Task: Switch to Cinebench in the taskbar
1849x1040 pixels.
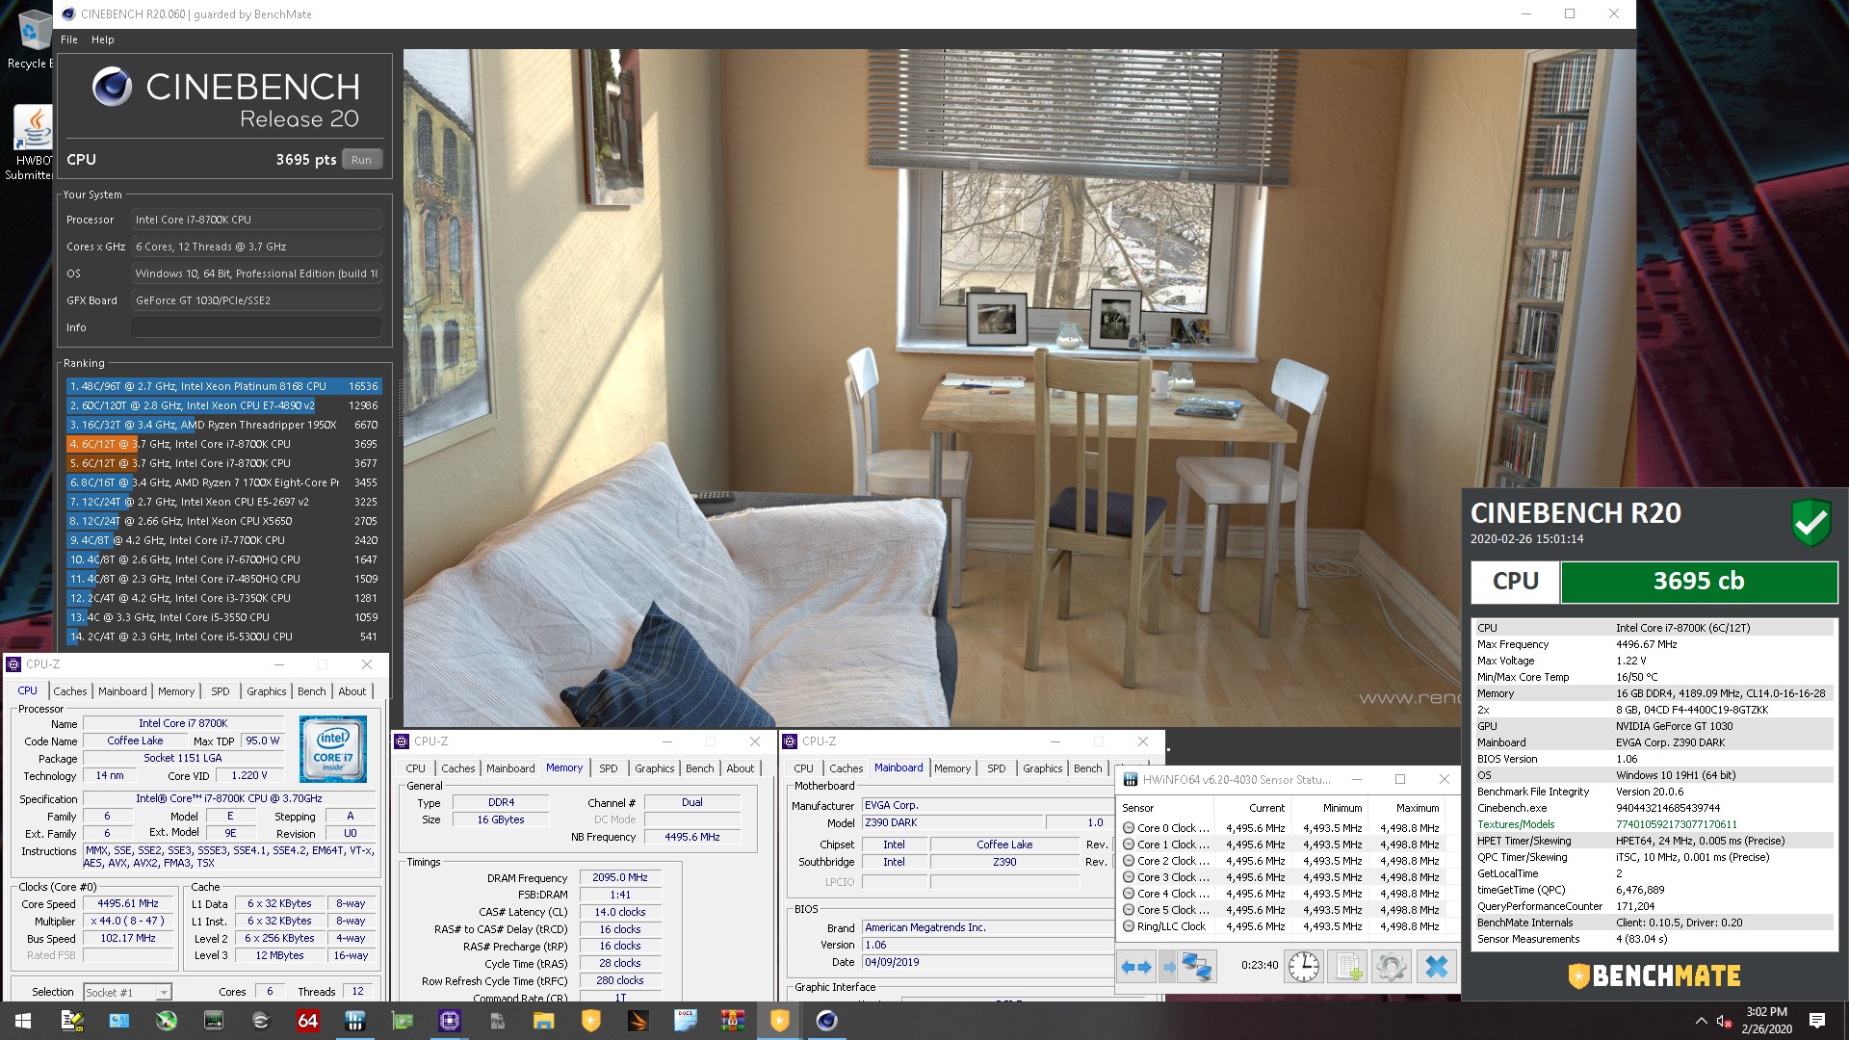Action: point(826,1021)
